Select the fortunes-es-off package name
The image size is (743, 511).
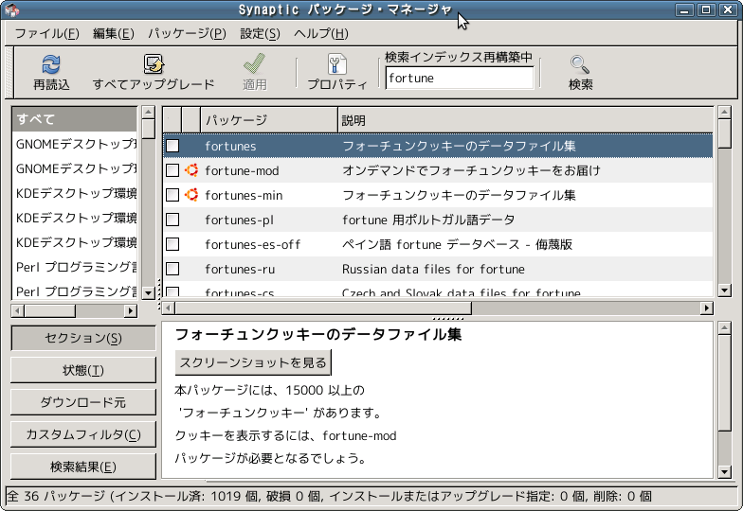[252, 244]
